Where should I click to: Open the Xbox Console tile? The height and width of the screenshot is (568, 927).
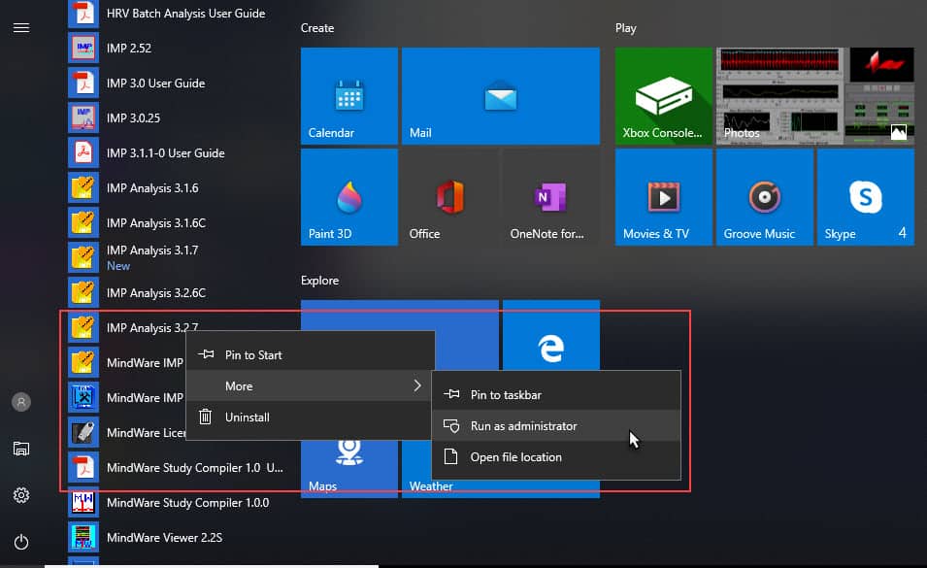click(x=664, y=96)
